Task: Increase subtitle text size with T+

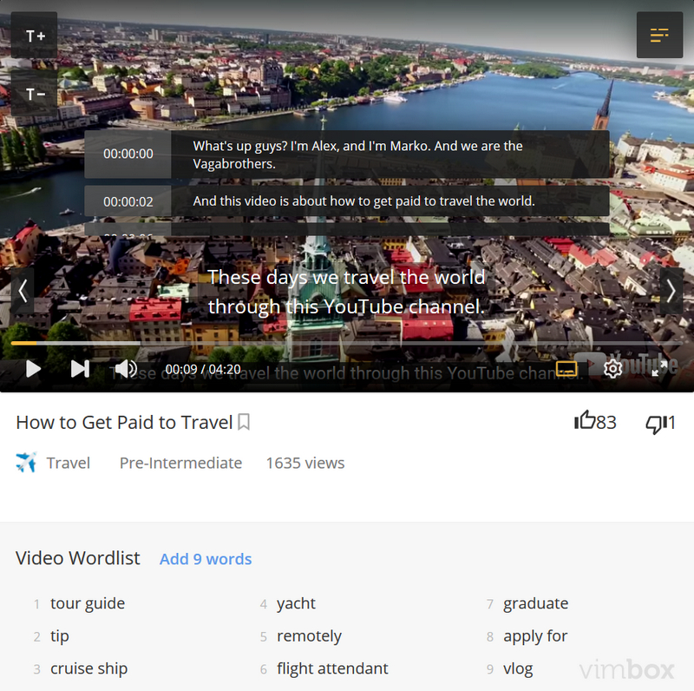Action: coord(35,36)
